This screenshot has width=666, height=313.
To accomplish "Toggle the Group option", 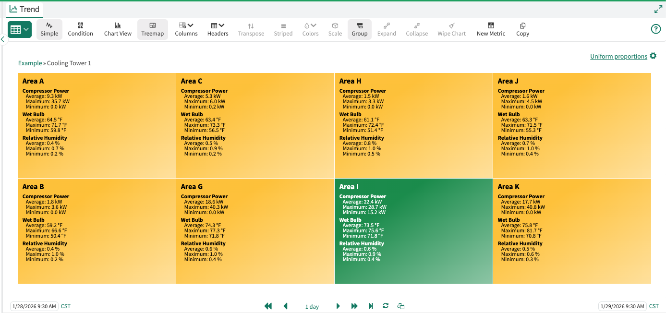I will pyautogui.click(x=359, y=29).
